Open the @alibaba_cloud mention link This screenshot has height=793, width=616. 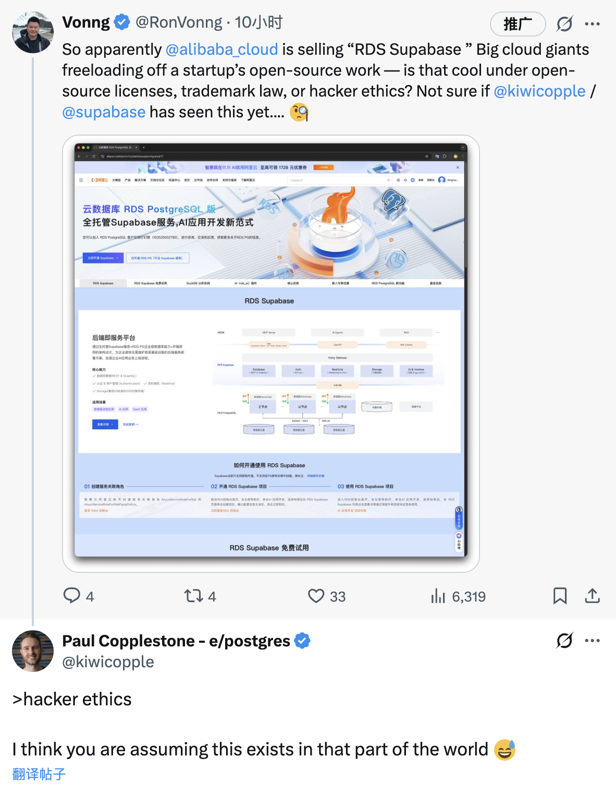[221, 50]
